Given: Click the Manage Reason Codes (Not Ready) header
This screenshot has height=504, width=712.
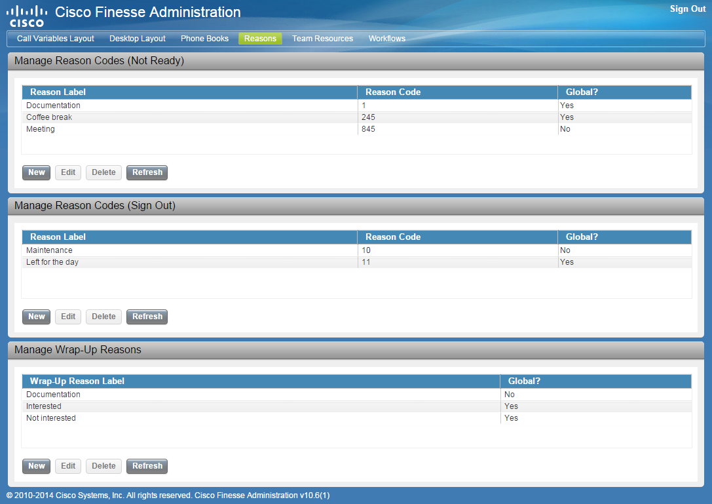Looking at the screenshot, I should pos(356,61).
